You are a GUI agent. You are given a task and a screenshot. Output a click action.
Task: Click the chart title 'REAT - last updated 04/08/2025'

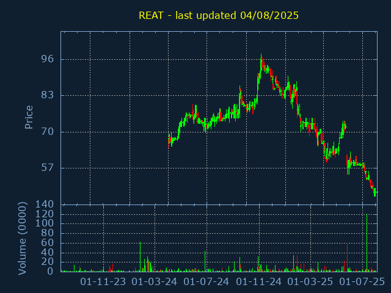point(219,15)
